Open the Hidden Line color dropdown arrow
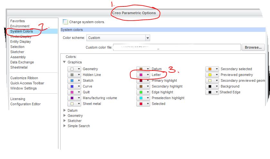270x159 pixels. tap(79, 75)
